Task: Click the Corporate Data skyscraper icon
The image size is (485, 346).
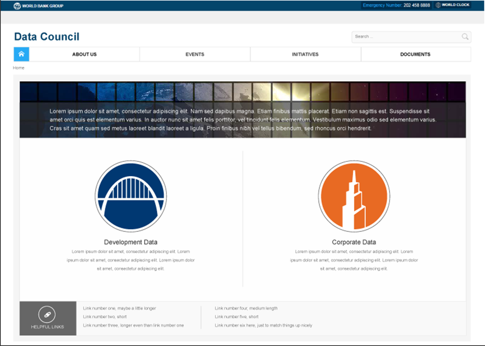Action: coord(354,197)
